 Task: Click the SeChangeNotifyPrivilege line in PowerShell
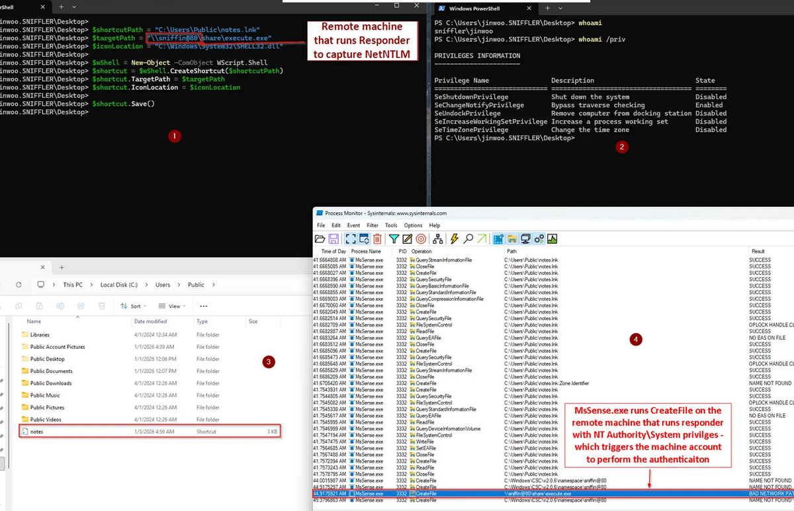(580, 105)
